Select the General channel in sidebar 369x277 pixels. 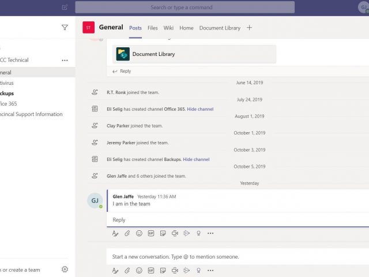click(x=37, y=73)
